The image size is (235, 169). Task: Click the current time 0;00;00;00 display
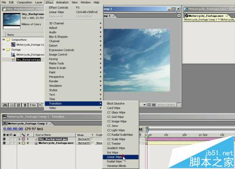coord(13,129)
